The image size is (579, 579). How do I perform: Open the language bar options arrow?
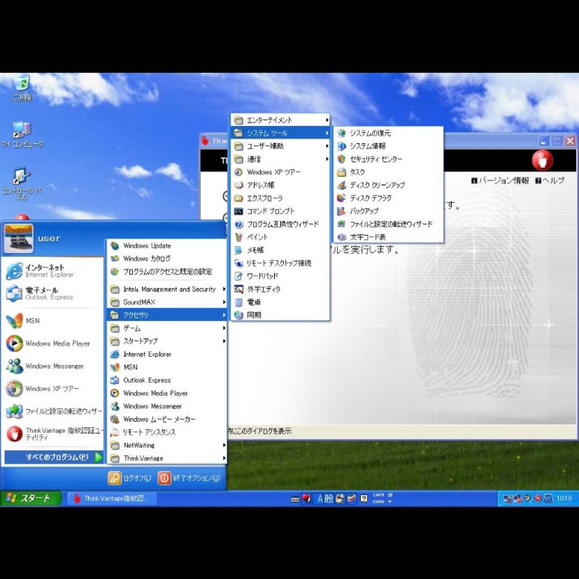390,502
